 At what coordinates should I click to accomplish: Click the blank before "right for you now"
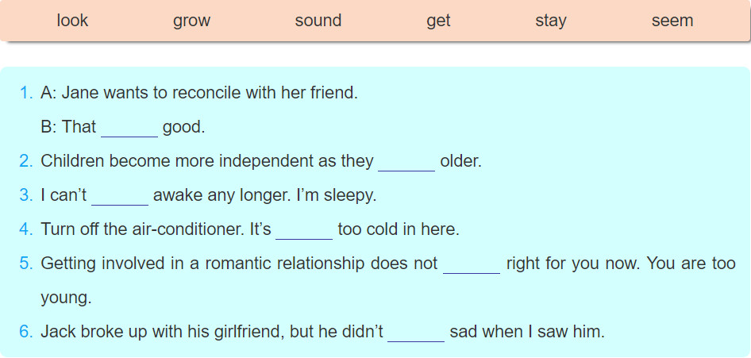tap(472, 264)
